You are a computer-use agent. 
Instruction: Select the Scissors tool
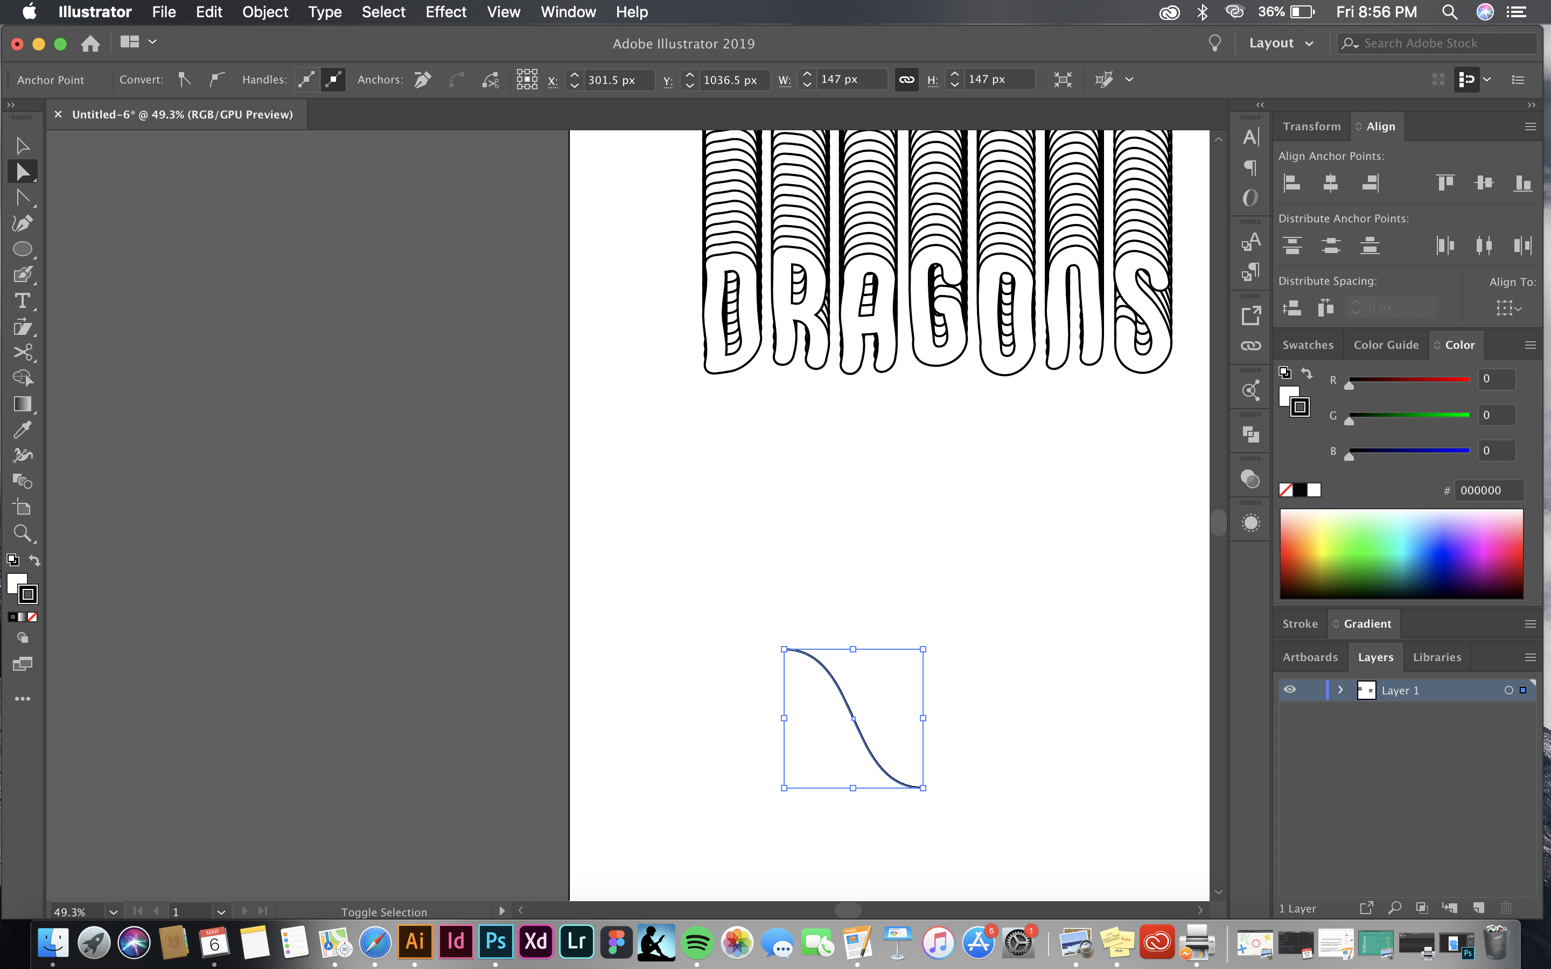pos(23,353)
